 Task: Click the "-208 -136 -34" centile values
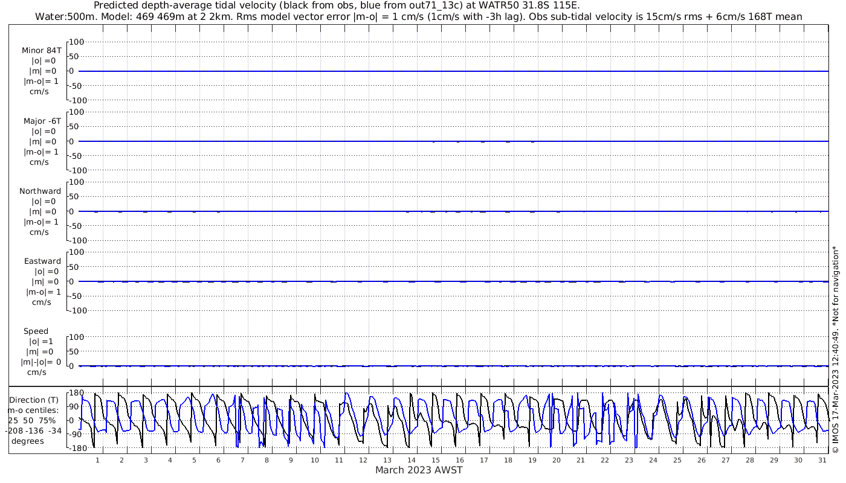(33, 430)
